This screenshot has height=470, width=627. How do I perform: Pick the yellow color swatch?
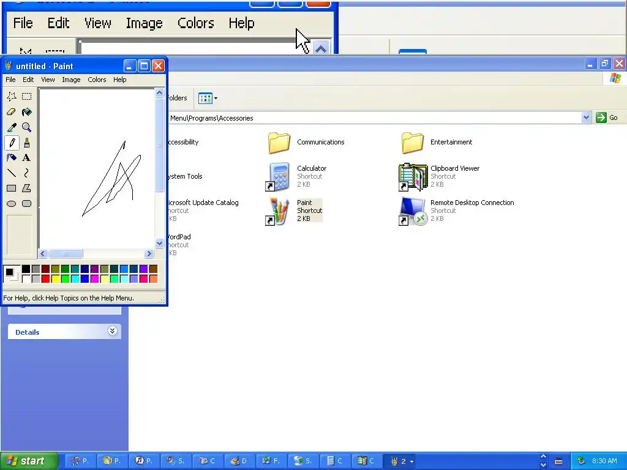tap(56, 278)
